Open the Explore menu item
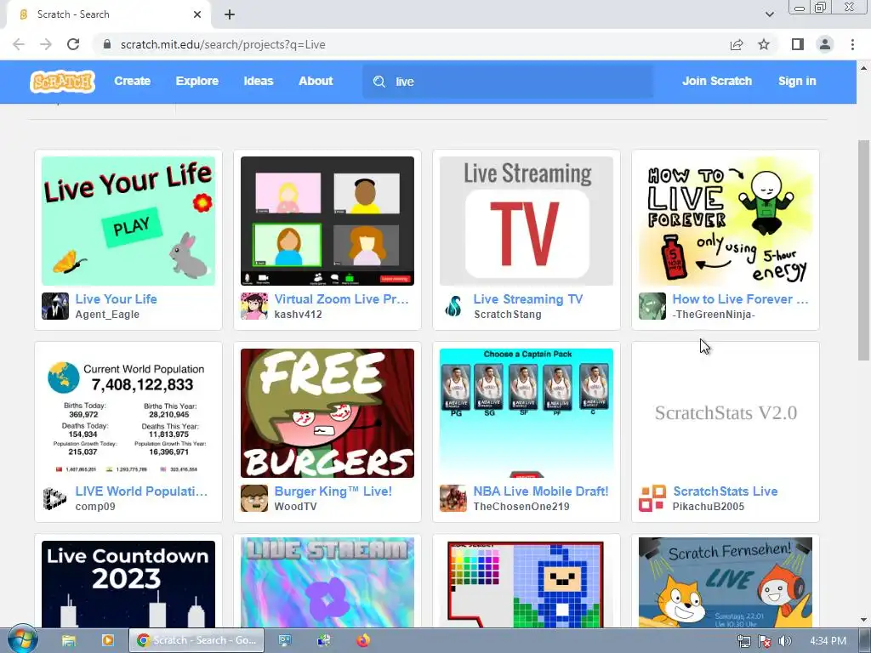Viewport: 871px width, 653px height. point(197,81)
